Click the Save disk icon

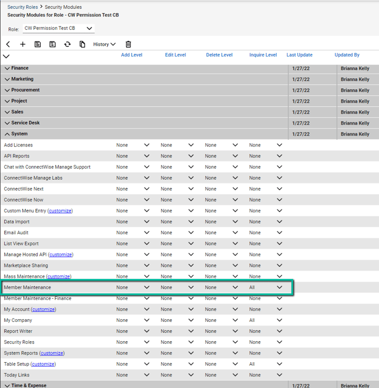(37, 44)
